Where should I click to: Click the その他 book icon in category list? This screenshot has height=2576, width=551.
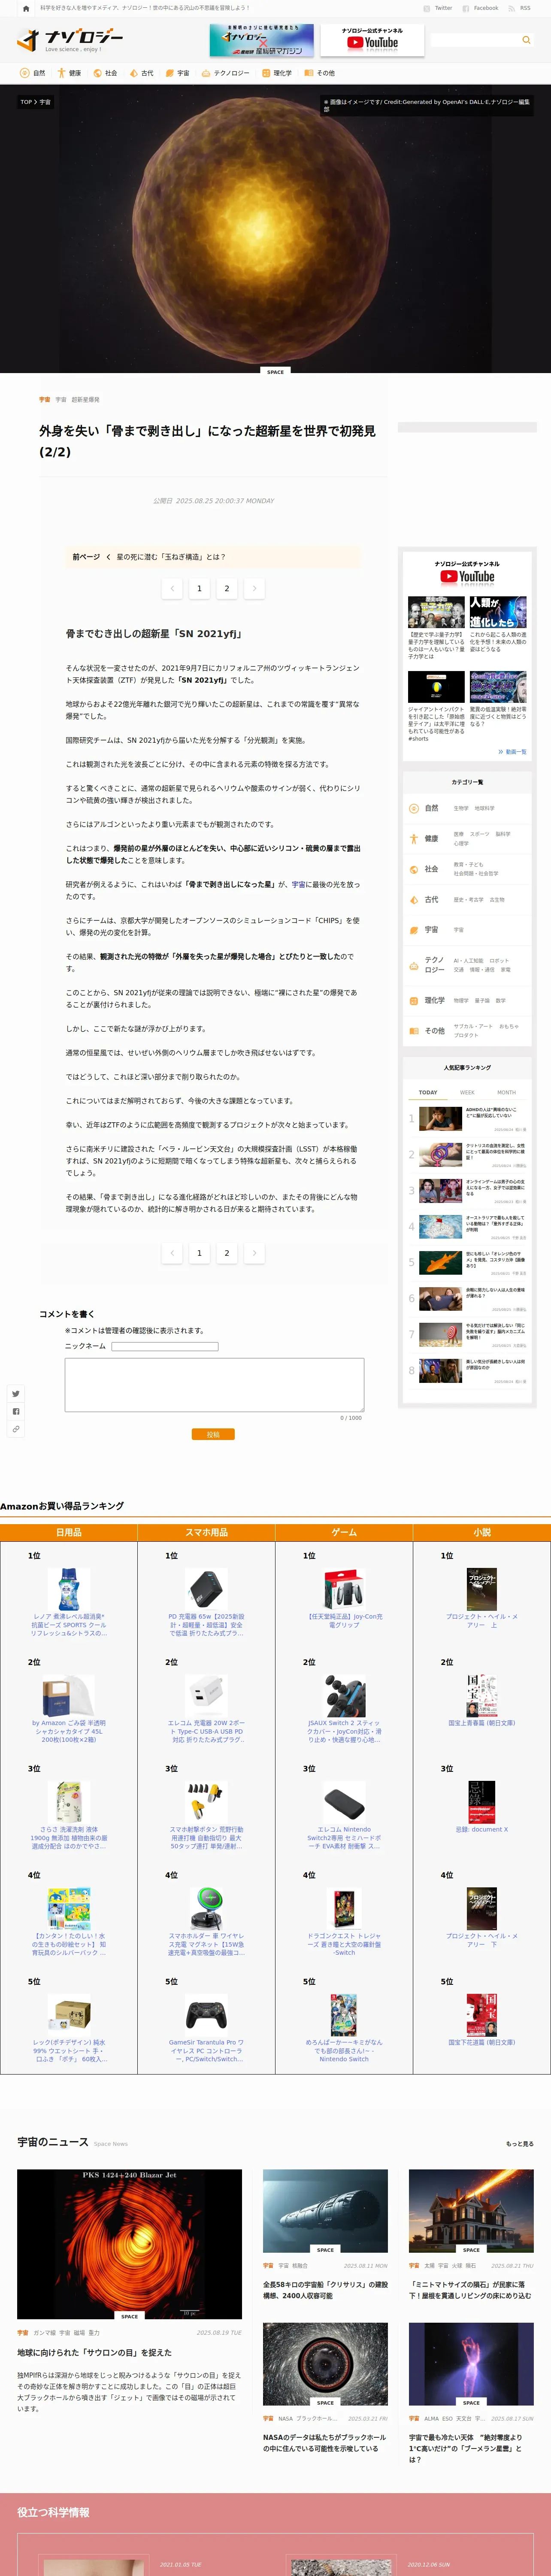click(414, 1030)
